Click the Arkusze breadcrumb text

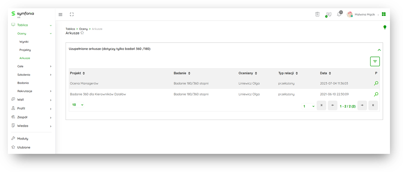click(97, 29)
